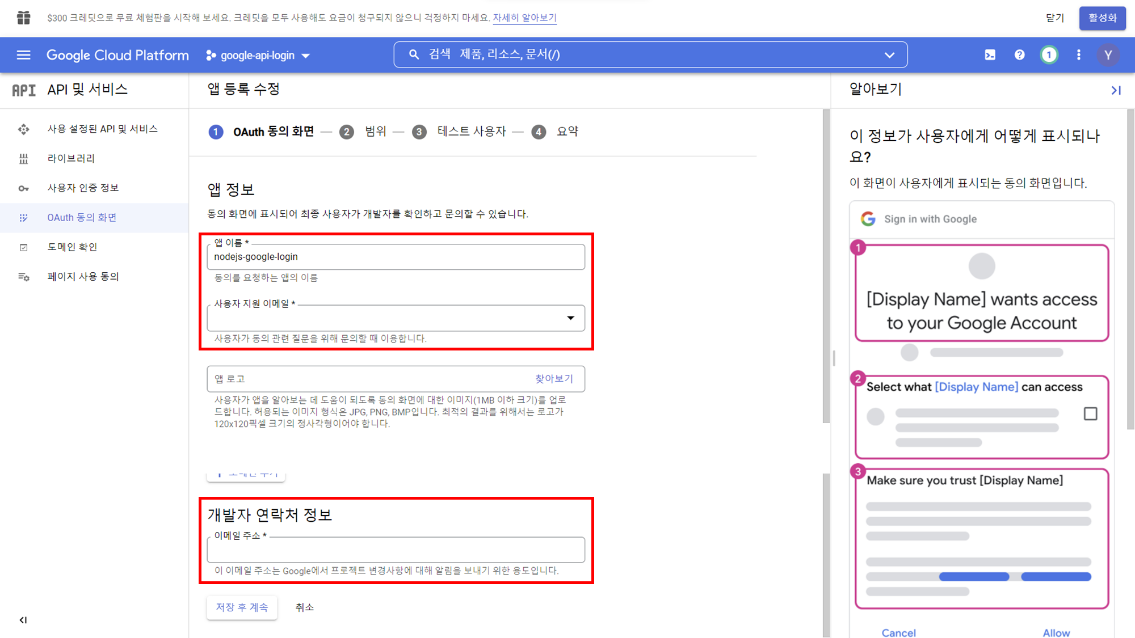
Task: Select step 1 OAuth 동의 화면
Action: 261,132
